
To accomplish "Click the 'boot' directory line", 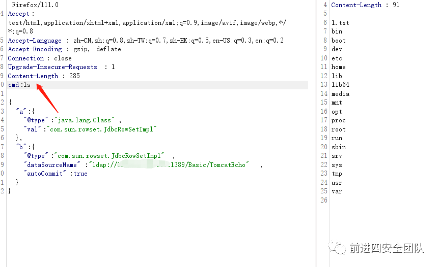I will [339, 41].
